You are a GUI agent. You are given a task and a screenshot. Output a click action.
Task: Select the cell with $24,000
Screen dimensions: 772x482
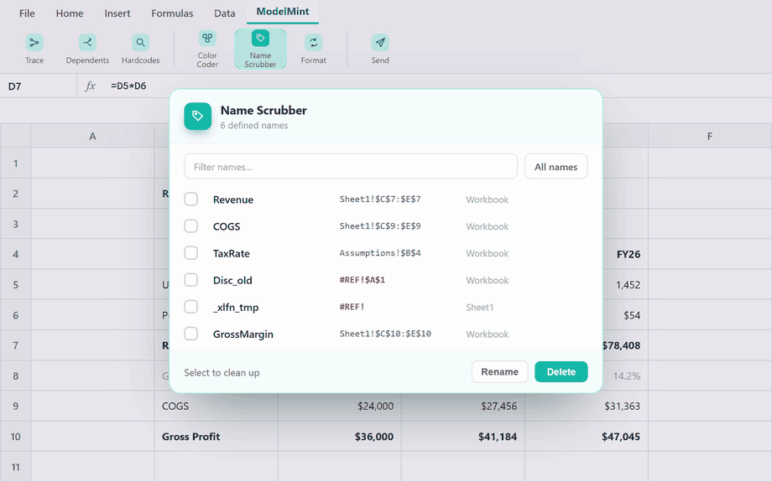point(340,407)
